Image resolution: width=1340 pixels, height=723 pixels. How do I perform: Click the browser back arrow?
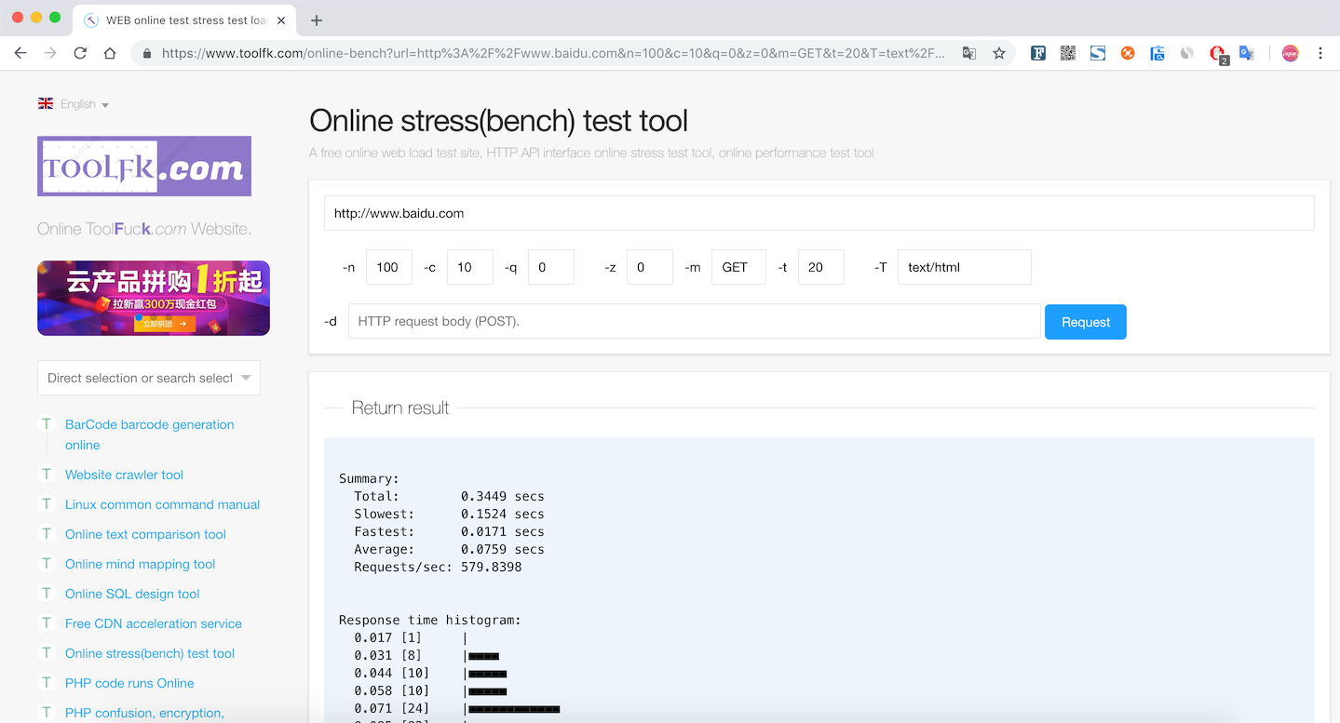click(x=20, y=53)
